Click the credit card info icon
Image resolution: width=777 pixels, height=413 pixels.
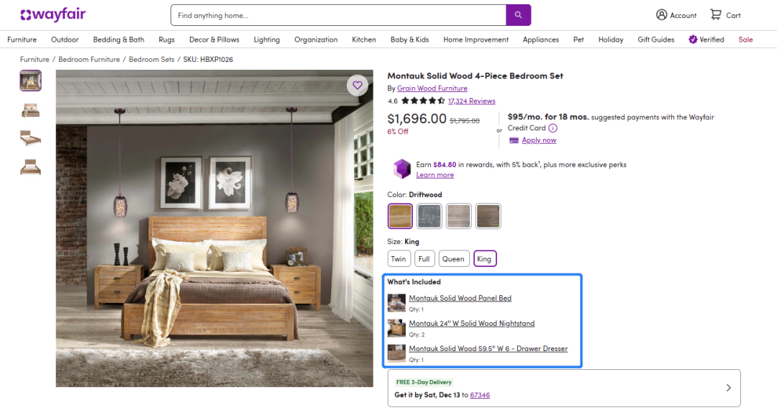click(x=553, y=128)
